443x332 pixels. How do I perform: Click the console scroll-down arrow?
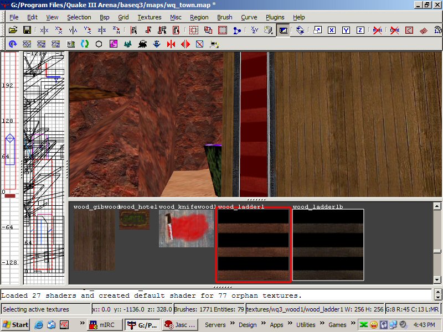click(438, 297)
